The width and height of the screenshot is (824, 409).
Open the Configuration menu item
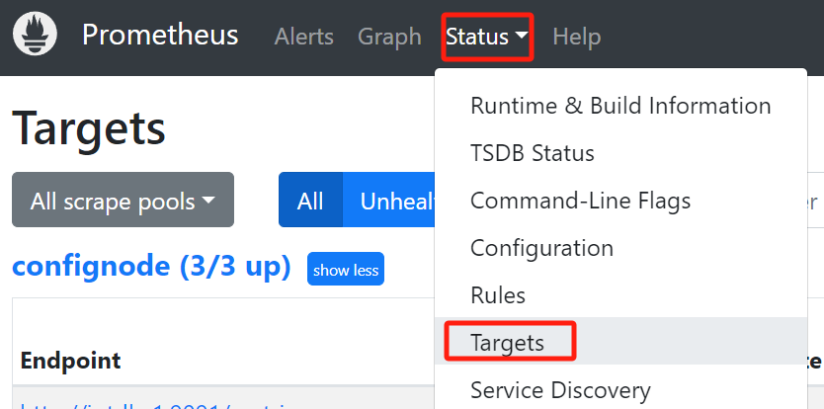pos(541,248)
